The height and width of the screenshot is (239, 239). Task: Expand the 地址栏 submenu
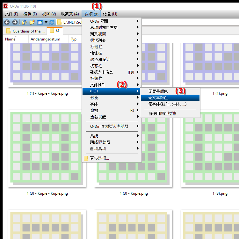coord(112,53)
